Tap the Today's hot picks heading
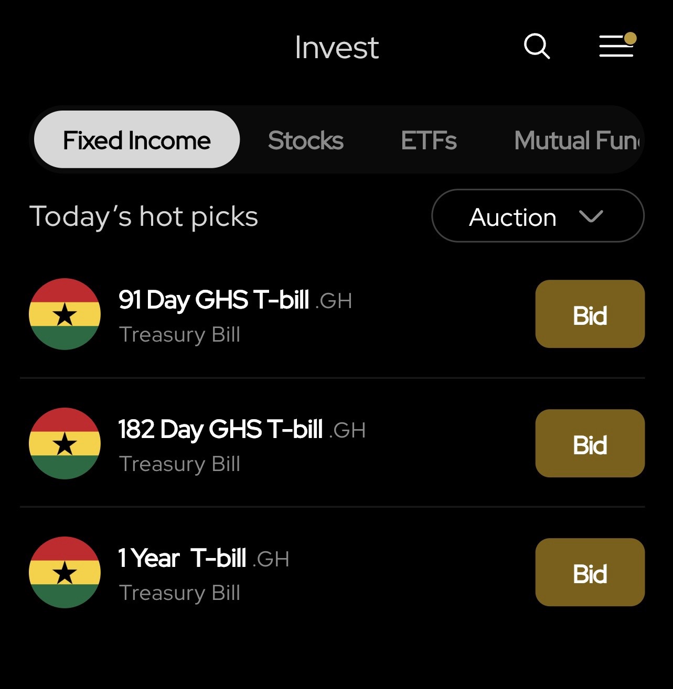The width and height of the screenshot is (673, 689). (144, 216)
